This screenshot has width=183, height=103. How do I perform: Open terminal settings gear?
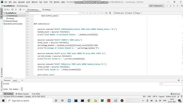pyautogui.click(x=178, y=80)
